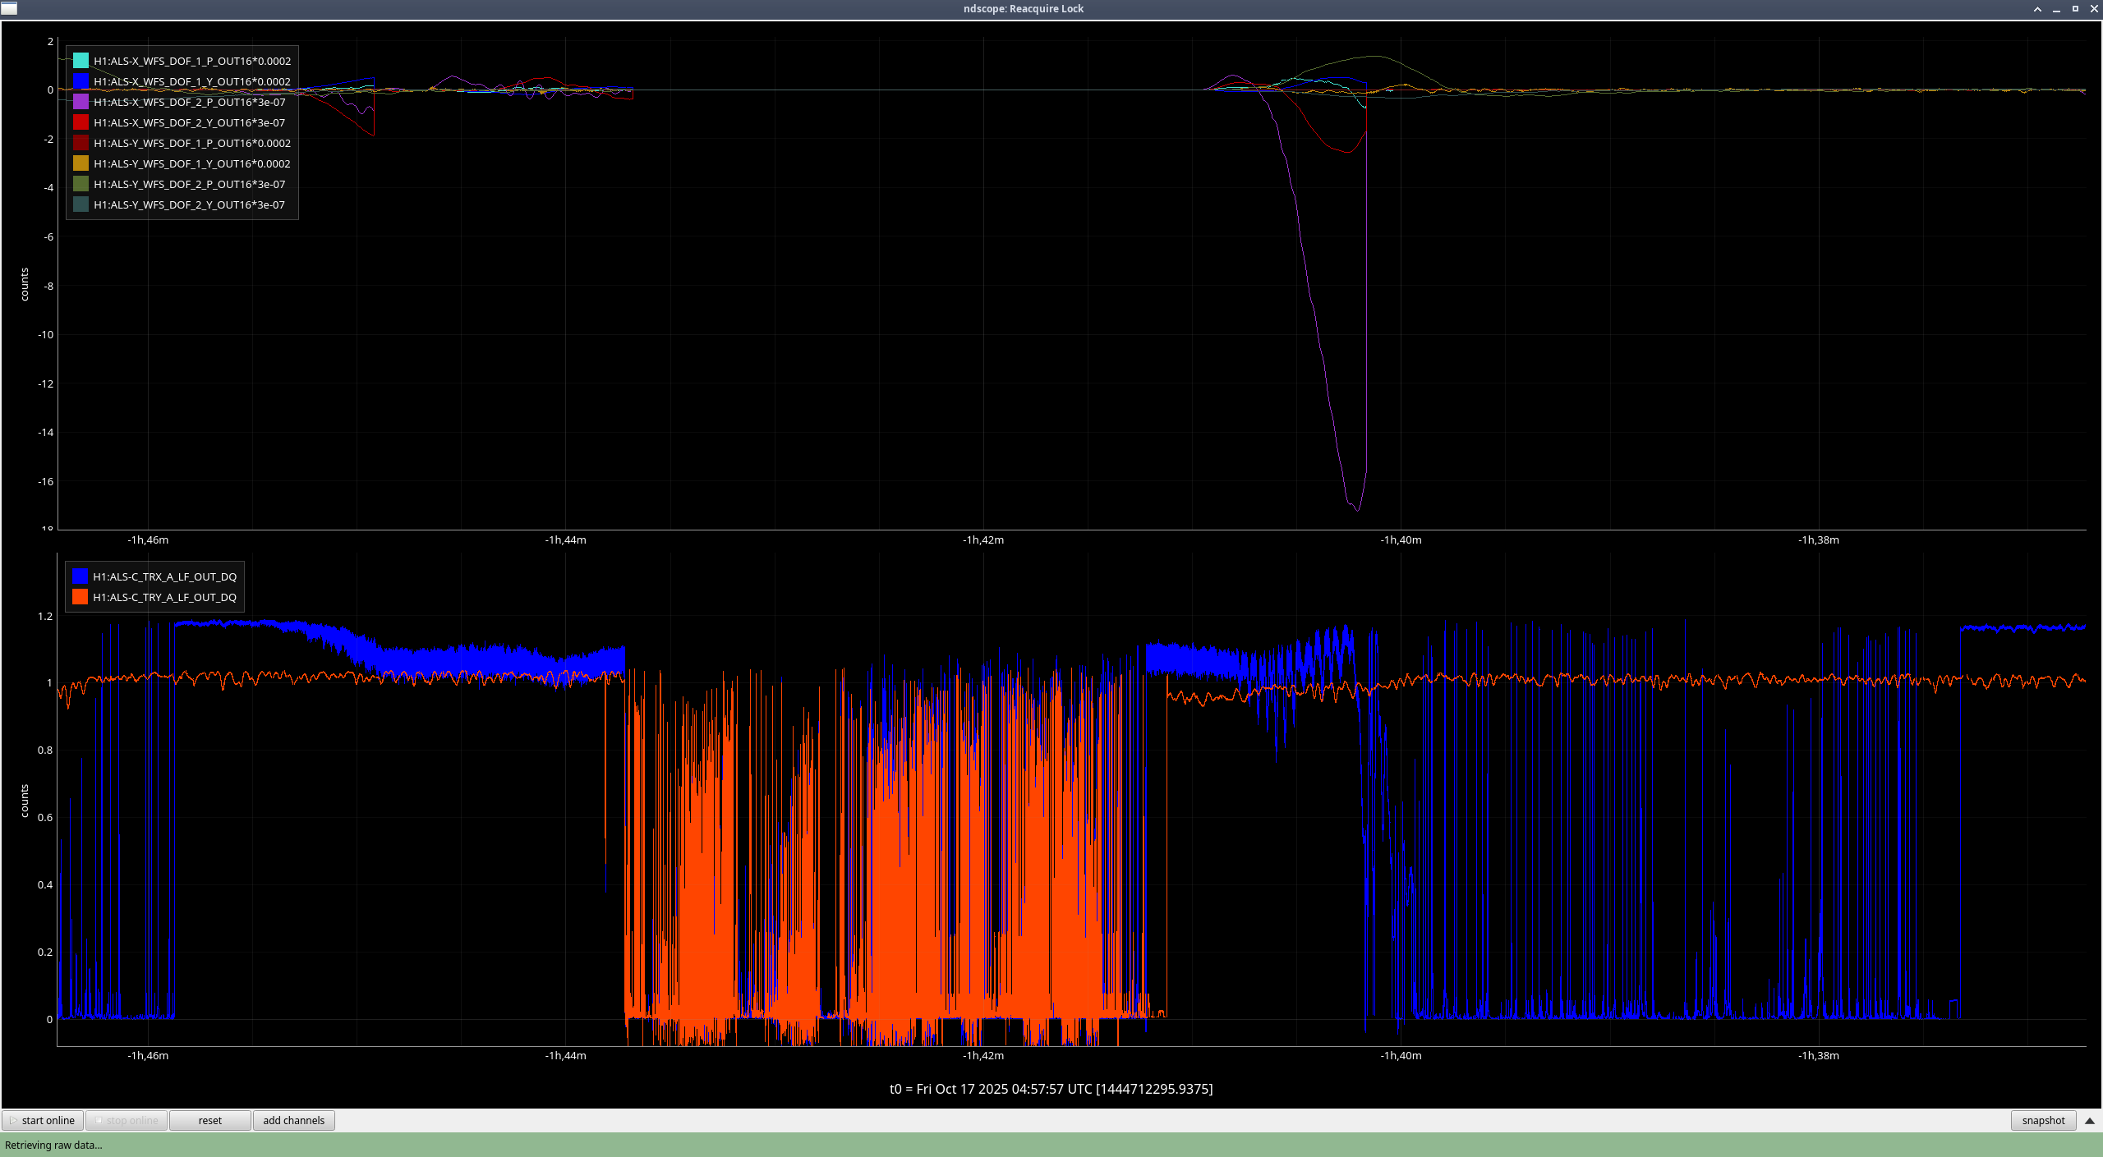
Task: Click the t0 timestamp label
Action: pos(1051,1089)
